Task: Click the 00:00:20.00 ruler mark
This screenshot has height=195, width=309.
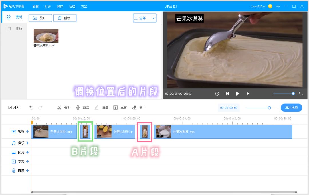Action: [132, 119]
